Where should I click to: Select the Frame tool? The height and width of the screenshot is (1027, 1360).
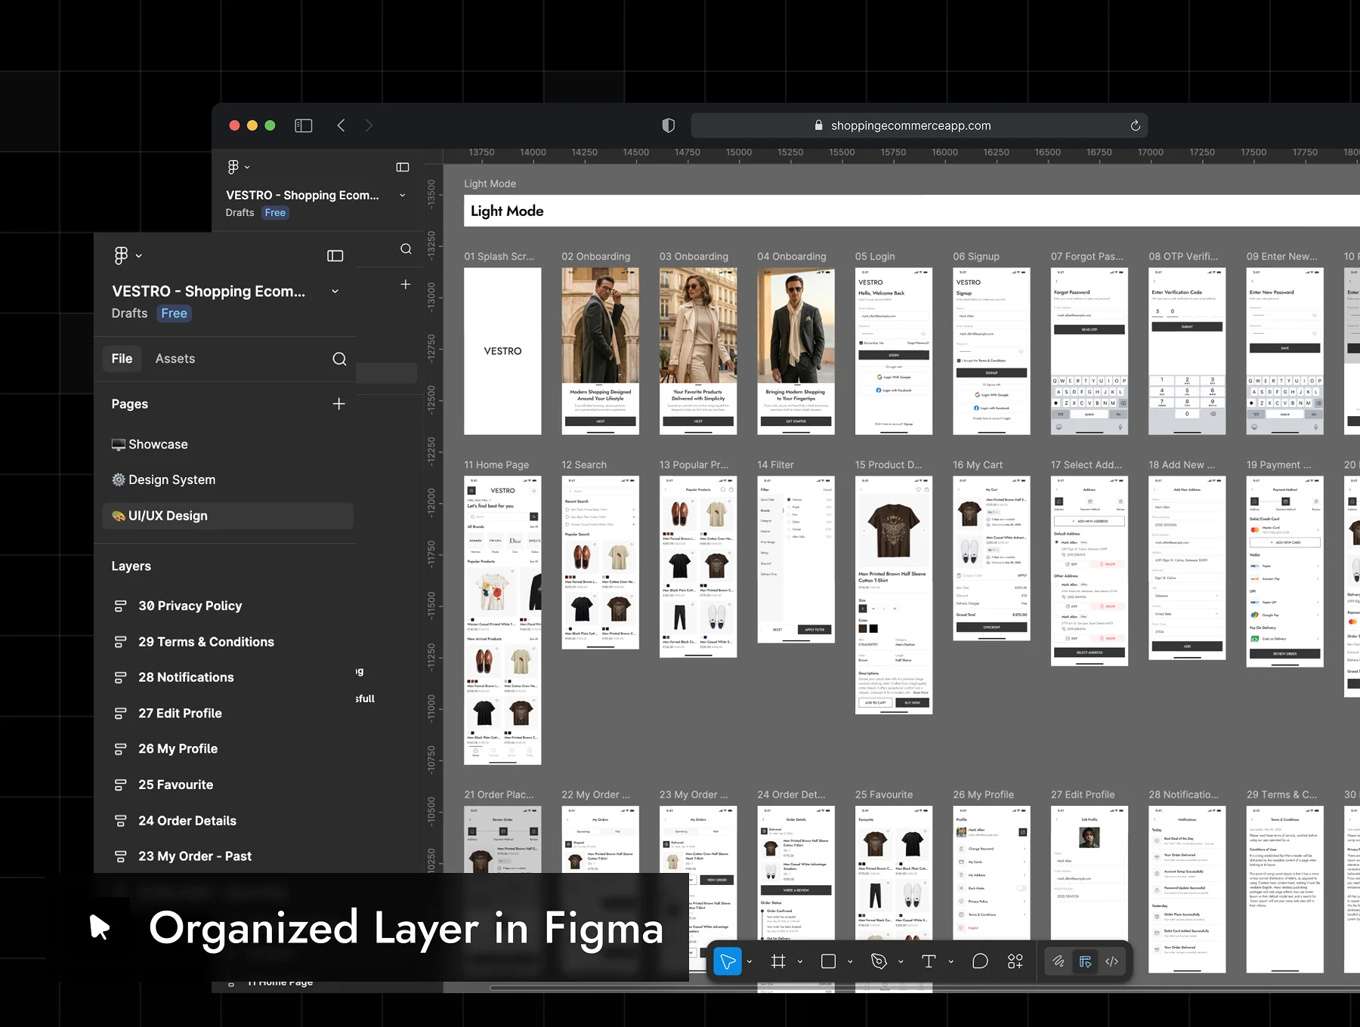[778, 961]
